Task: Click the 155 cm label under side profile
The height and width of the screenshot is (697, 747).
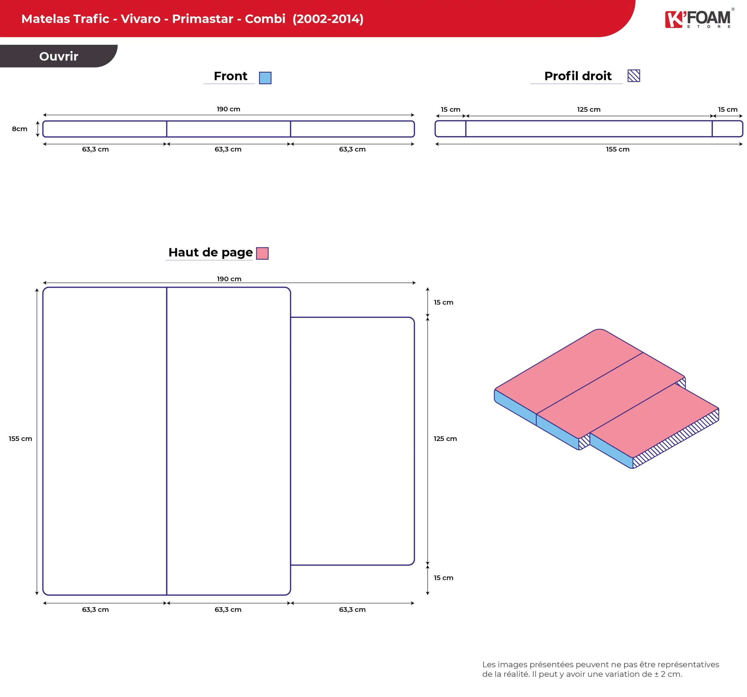Action: (617, 149)
